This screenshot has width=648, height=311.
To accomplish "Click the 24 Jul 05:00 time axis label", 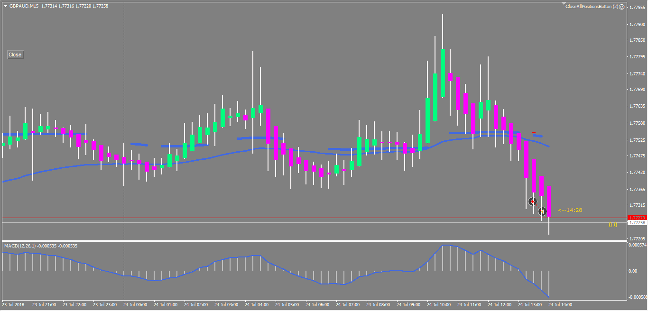I will [287, 305].
